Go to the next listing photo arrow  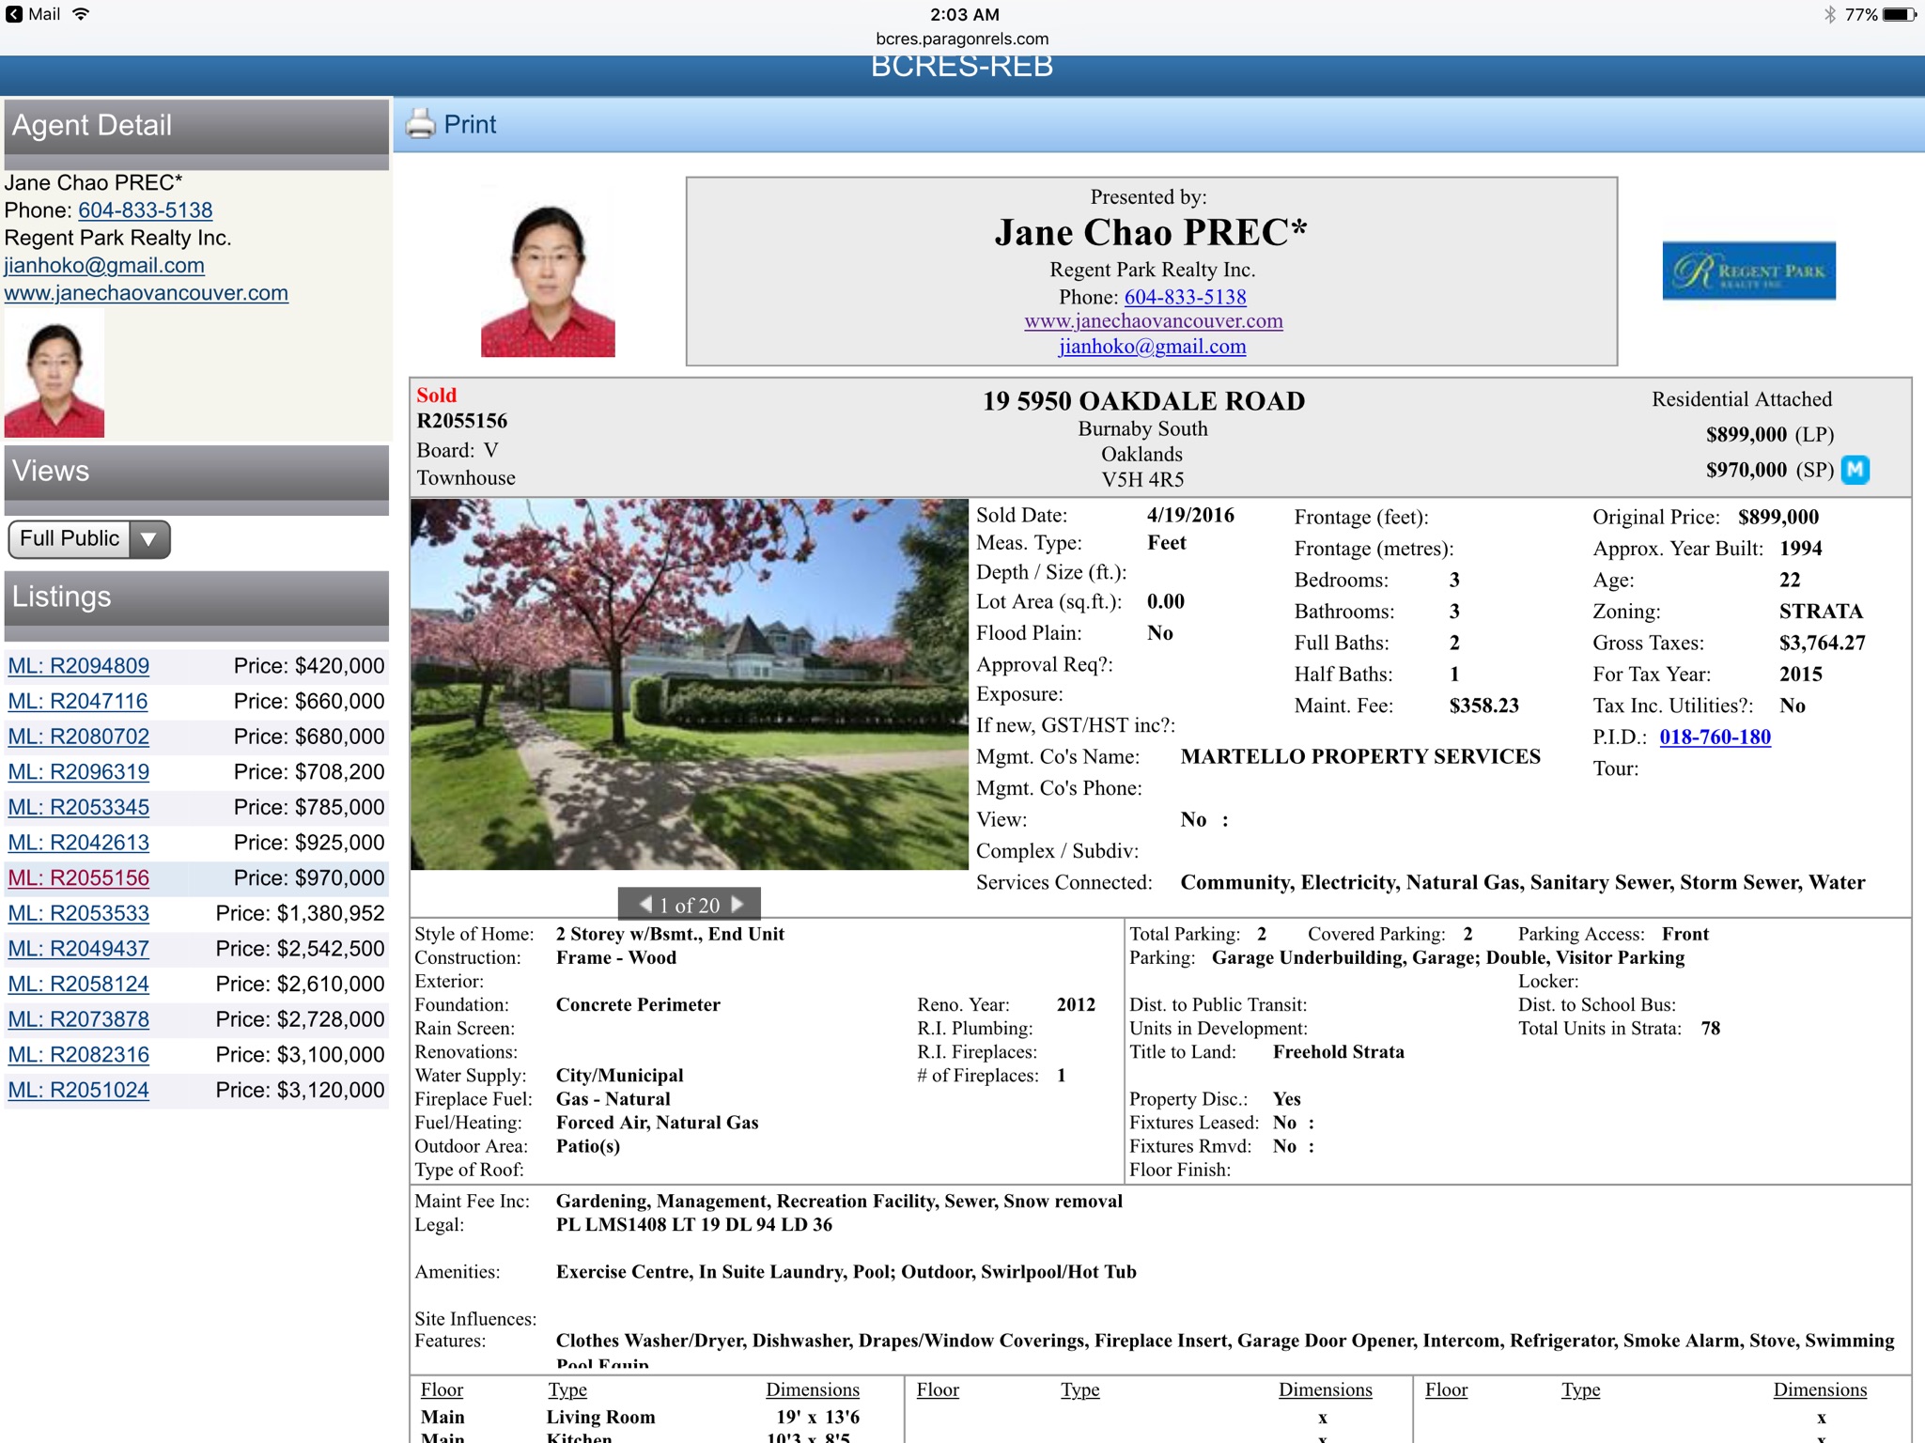(x=737, y=904)
